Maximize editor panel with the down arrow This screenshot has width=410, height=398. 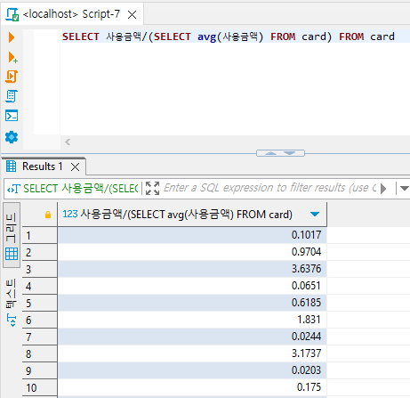pos(290,153)
